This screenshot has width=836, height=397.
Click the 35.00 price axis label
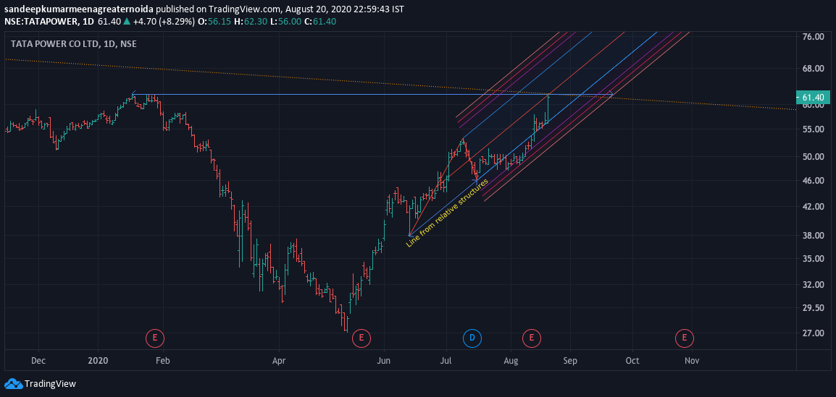814,259
